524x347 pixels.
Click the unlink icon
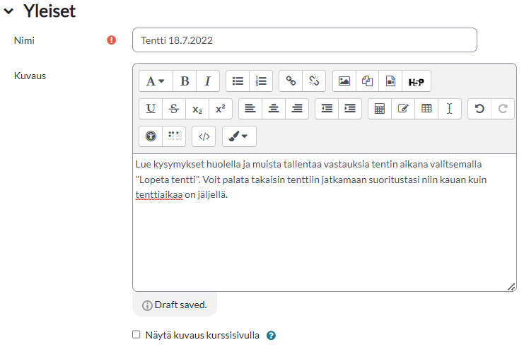(x=314, y=81)
